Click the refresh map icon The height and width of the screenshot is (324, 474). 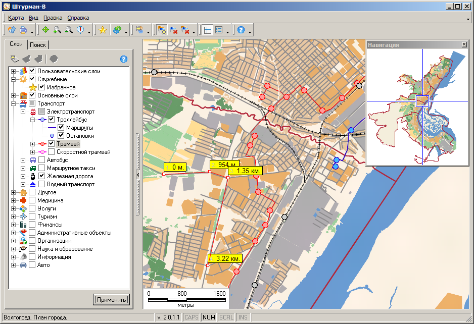[x=117, y=30]
